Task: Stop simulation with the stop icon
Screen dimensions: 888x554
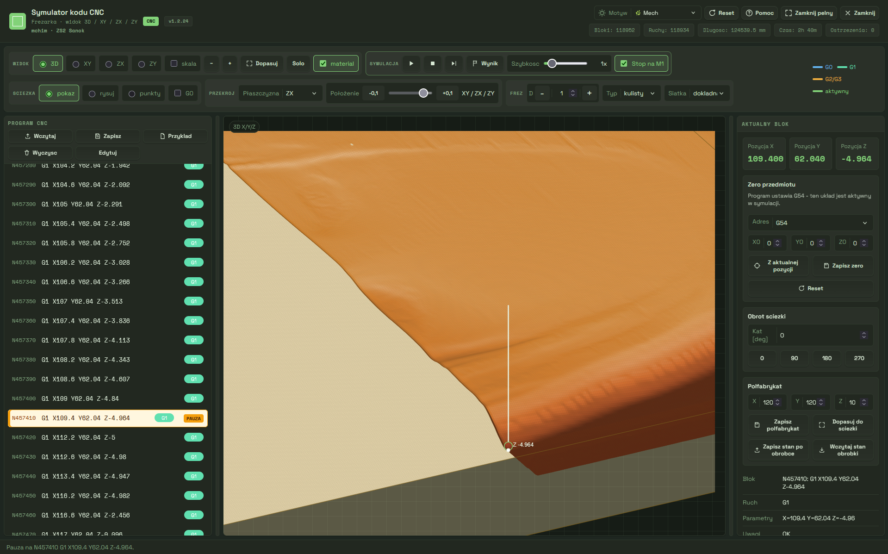Action: 433,63
